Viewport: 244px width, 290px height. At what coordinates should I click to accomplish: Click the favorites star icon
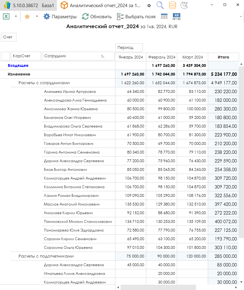click(27, 17)
